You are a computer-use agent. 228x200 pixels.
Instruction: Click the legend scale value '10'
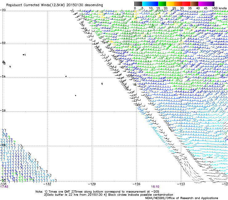click(151, 8)
